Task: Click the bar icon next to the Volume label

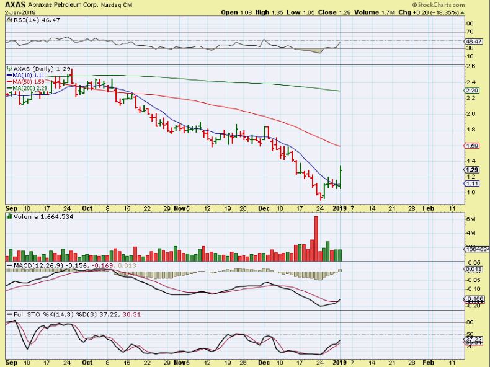Action: (9, 216)
